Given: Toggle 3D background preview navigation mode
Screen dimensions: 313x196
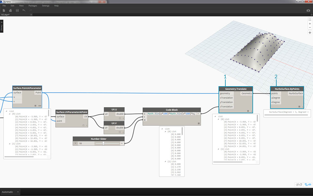Looking at the screenshot, I should click(x=299, y=185).
